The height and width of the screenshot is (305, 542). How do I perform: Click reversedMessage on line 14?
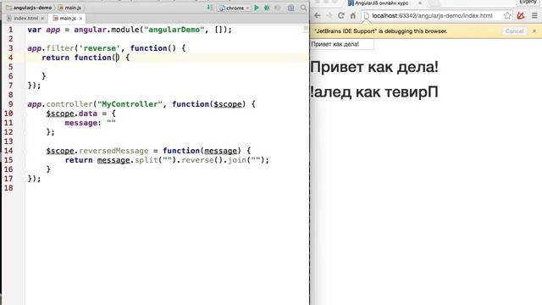pos(113,151)
